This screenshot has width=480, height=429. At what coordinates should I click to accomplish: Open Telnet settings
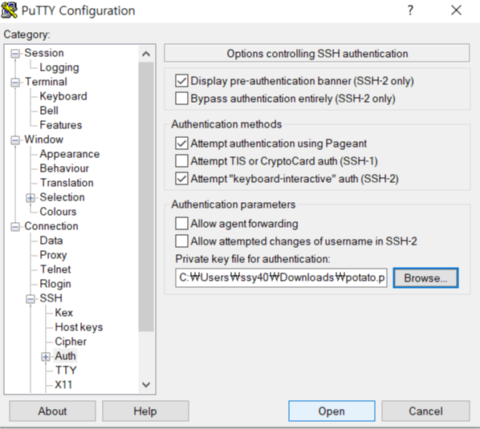click(x=55, y=269)
